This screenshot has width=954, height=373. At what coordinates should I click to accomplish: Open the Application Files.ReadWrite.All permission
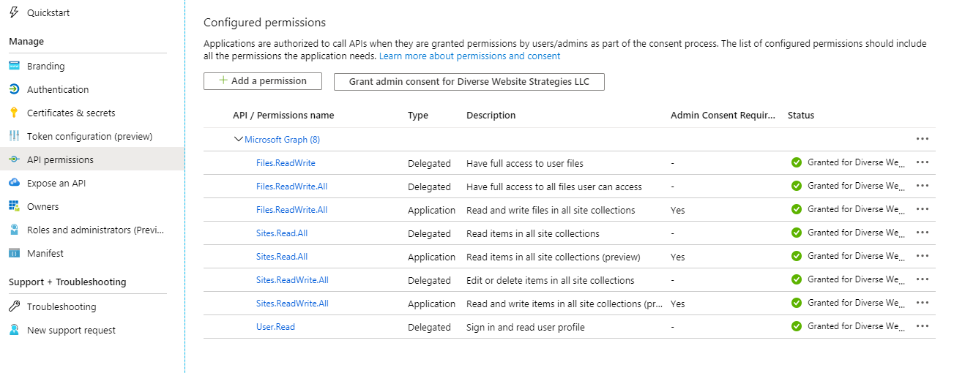coord(291,210)
